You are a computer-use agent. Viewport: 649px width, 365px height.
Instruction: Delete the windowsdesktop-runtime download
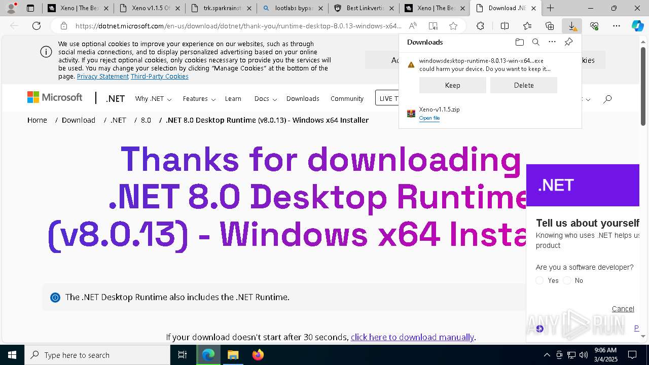524,85
